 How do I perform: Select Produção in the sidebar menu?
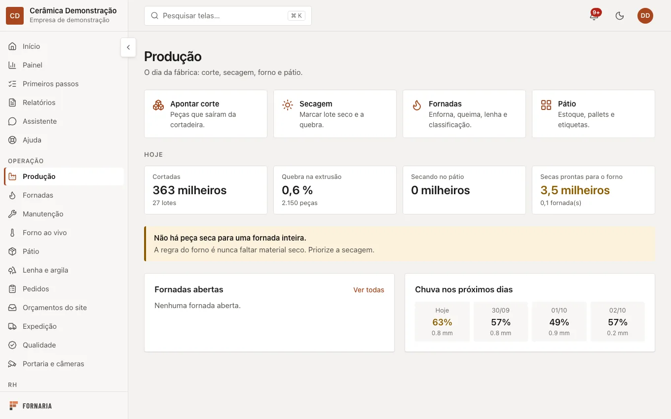coord(64,176)
